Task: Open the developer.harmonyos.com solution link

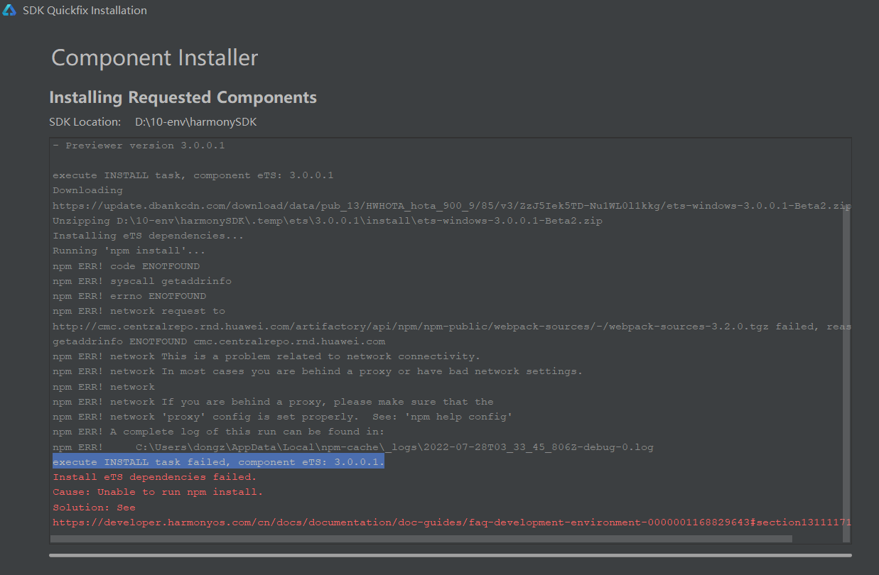Action: (452, 522)
